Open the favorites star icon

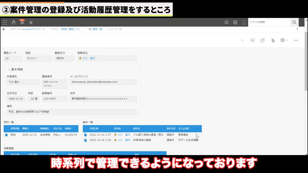click(31, 22)
